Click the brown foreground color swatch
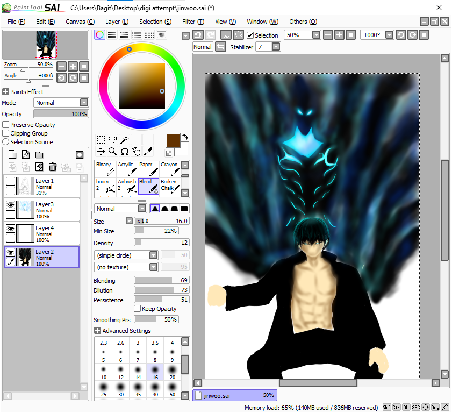The width and height of the screenshot is (452, 413). click(173, 140)
